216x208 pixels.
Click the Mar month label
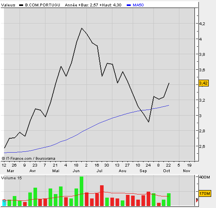tap(10, 171)
